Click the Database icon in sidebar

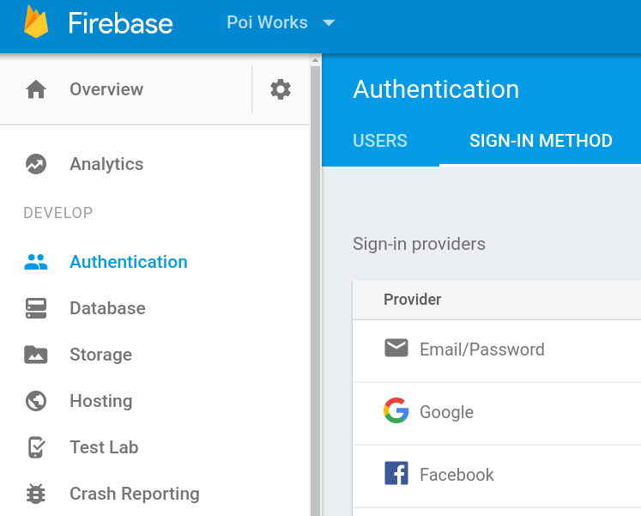(36, 308)
